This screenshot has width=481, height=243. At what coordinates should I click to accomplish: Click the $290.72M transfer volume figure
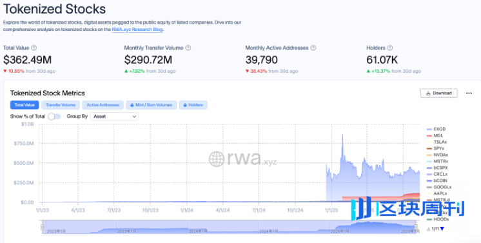click(148, 59)
